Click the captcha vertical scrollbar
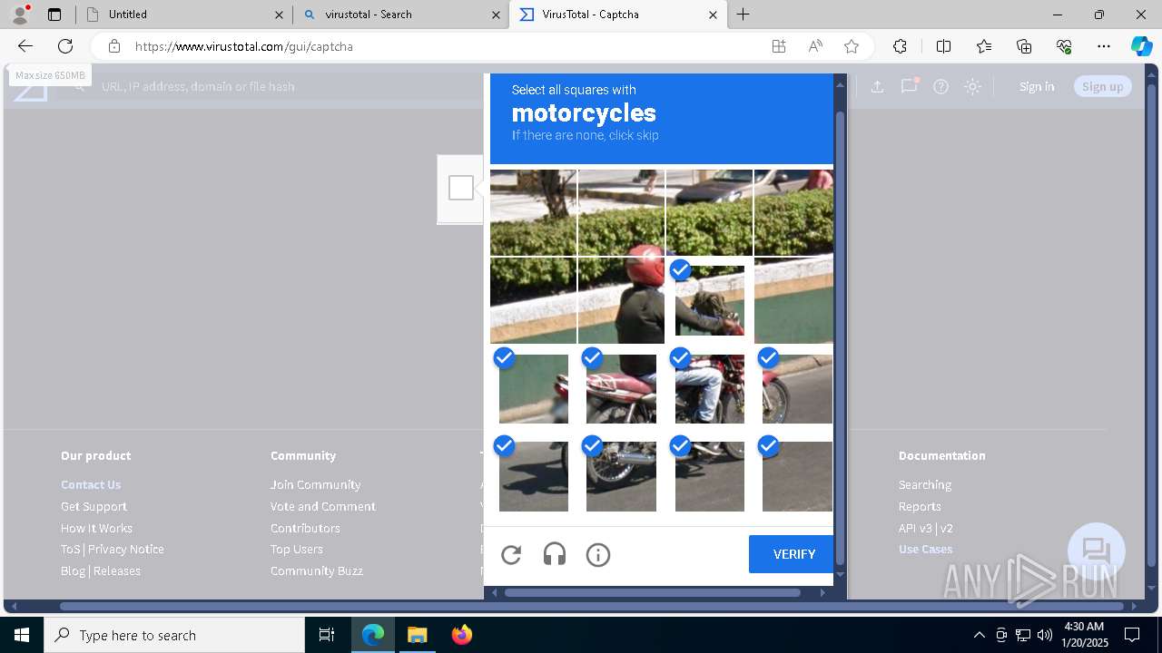 pos(840,338)
